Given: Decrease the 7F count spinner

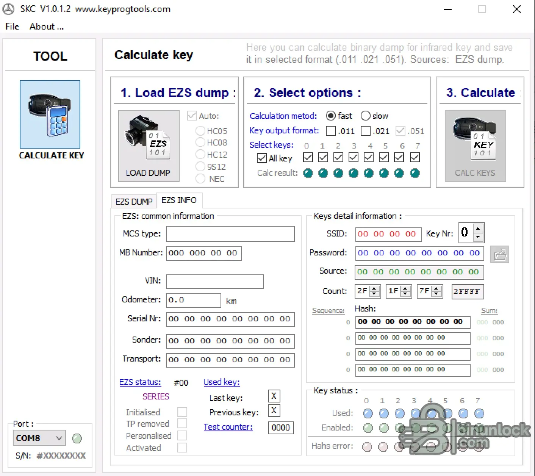Looking at the screenshot, I should coord(436,294).
